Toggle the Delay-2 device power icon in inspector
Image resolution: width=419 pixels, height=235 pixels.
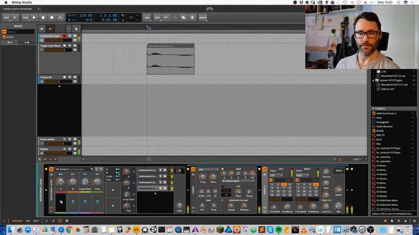(5, 32)
